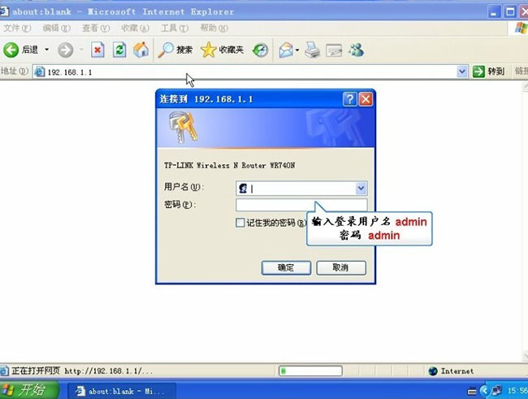
Task: Open the 编辑 (Edit) menu
Action: (56, 28)
